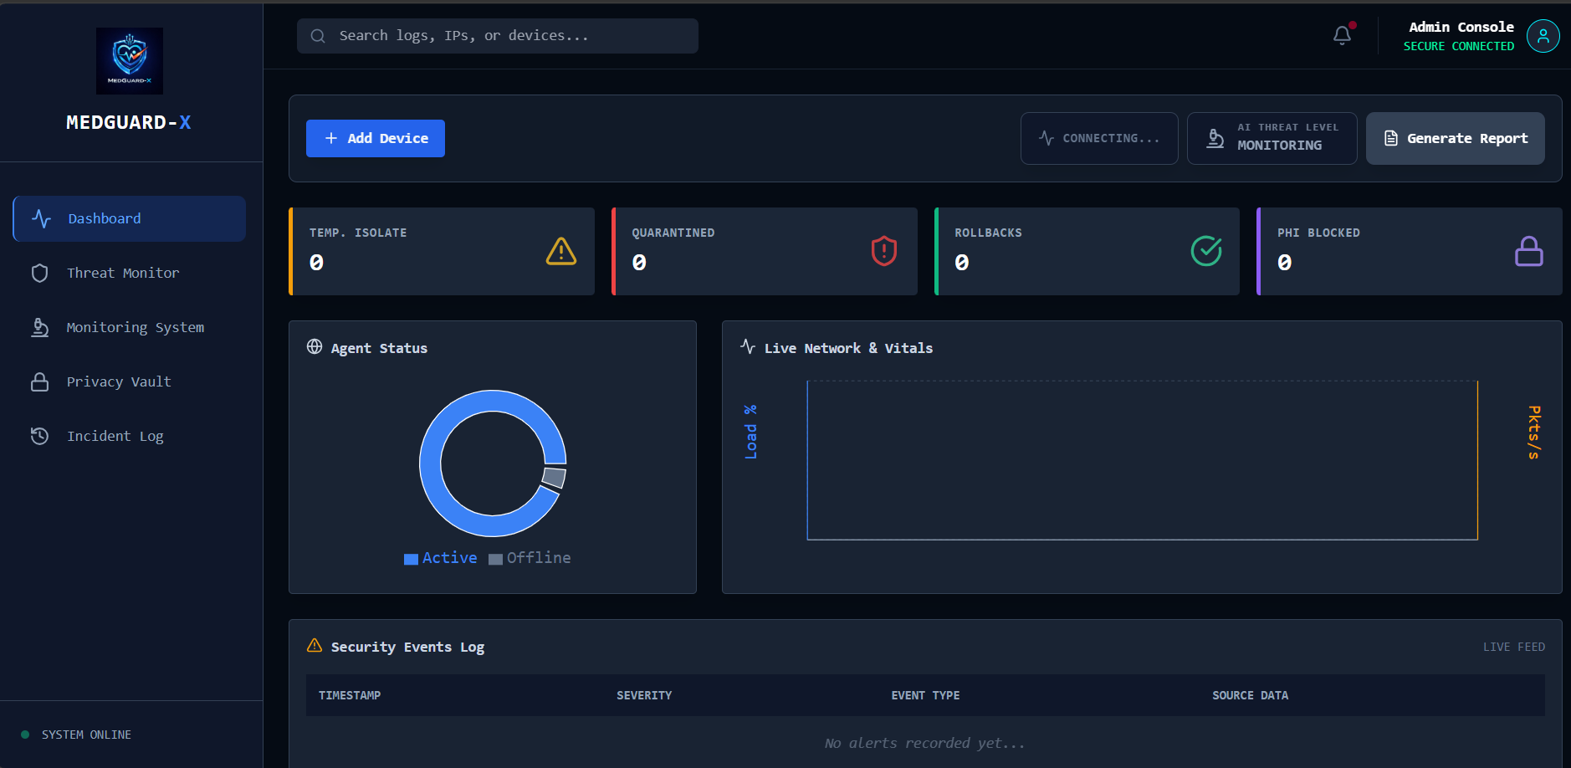Open the notification bell alerts
Viewport: 1571px width, 768px height.
[1342, 35]
